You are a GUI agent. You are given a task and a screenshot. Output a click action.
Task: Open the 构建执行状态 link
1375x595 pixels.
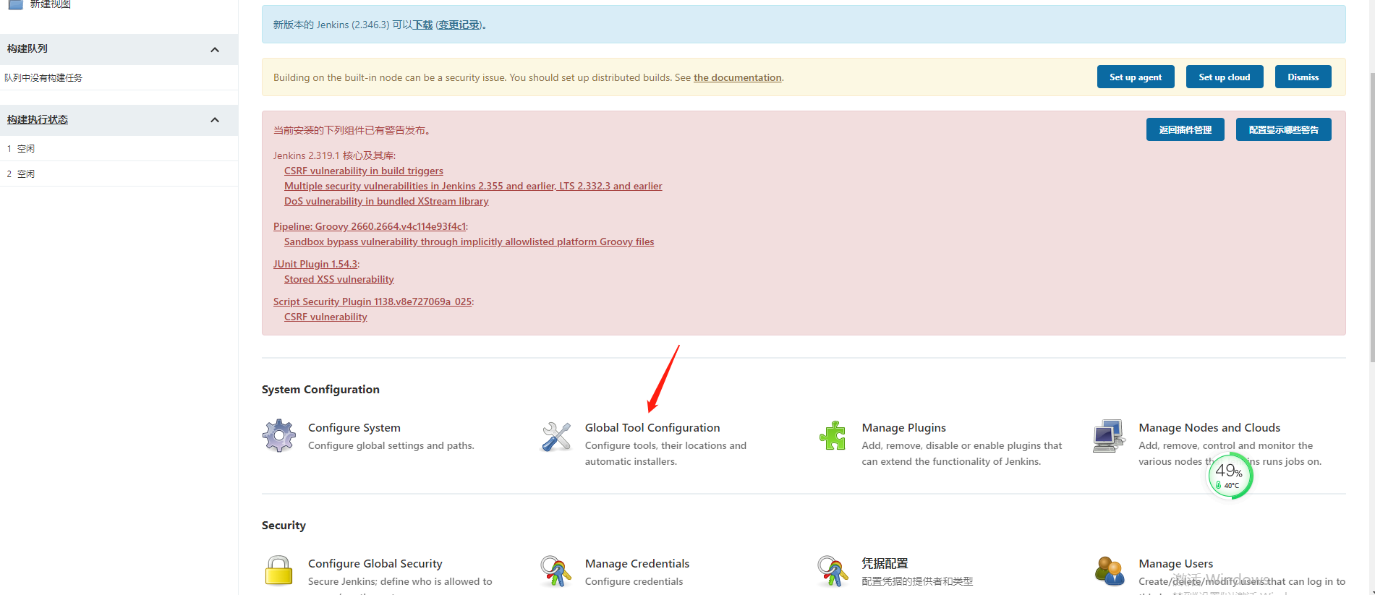(38, 119)
